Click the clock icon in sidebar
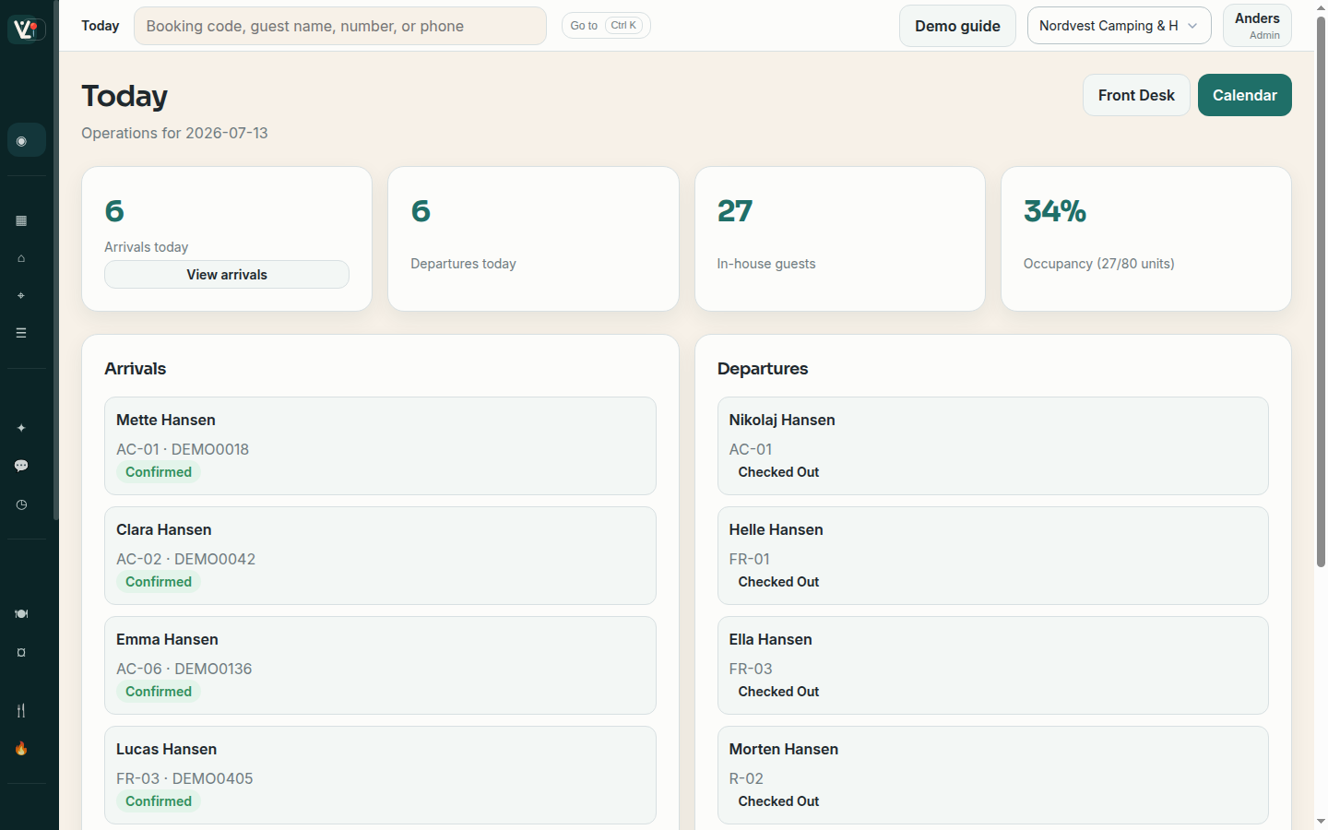The image size is (1328, 830). coord(21,504)
